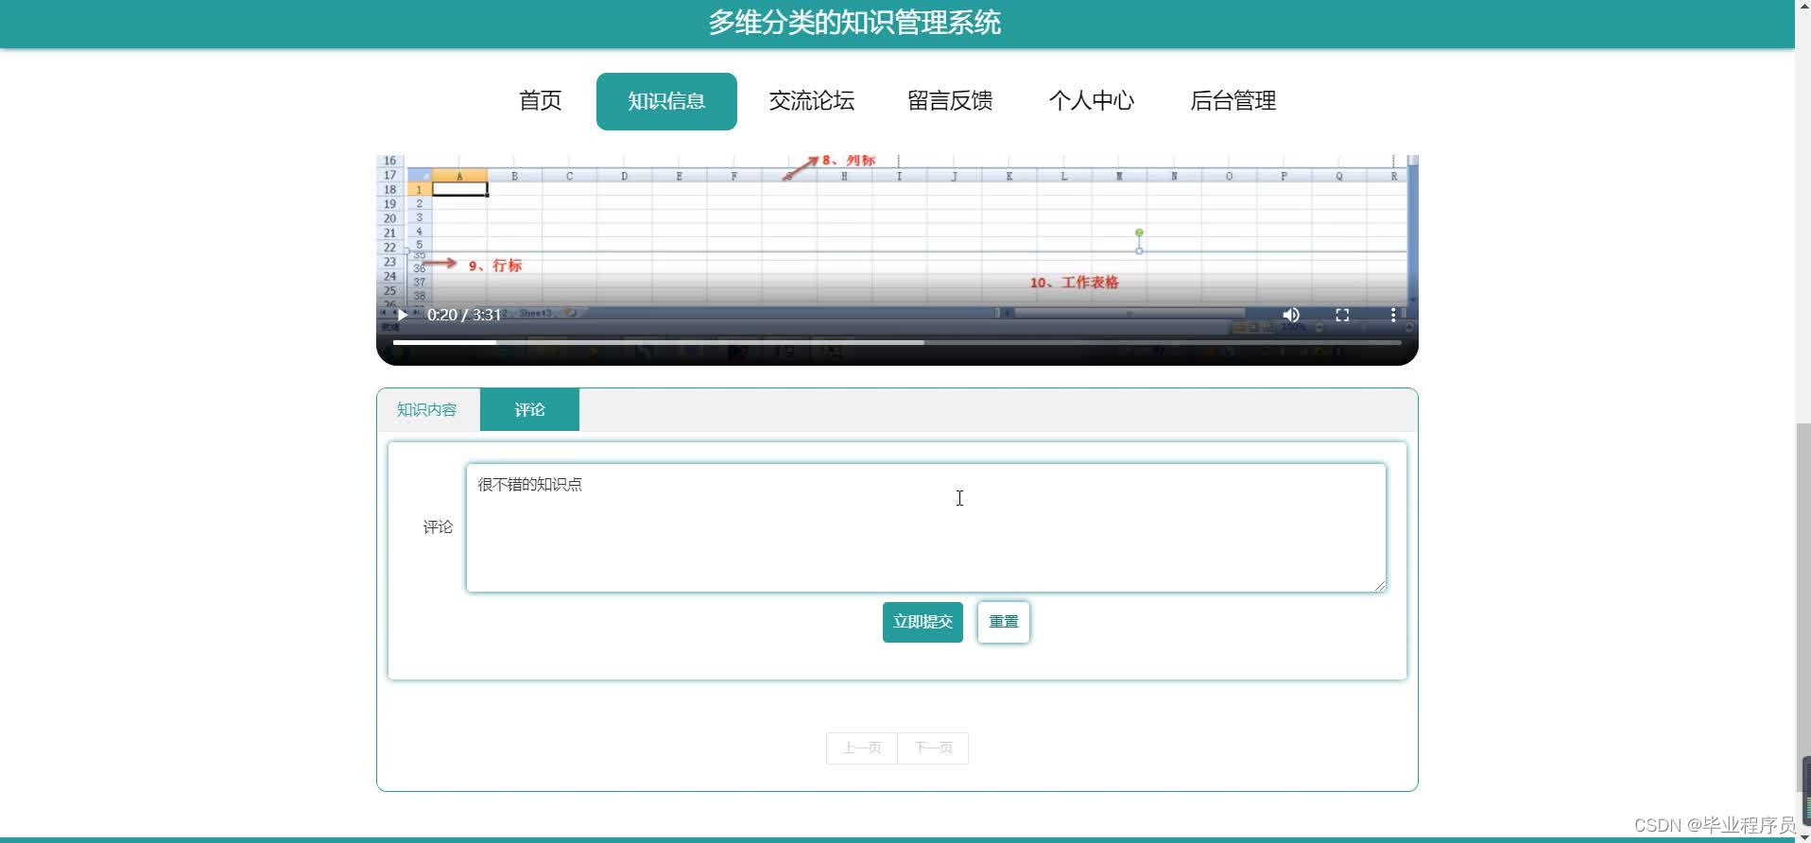Select the 评论 tab

click(529, 410)
